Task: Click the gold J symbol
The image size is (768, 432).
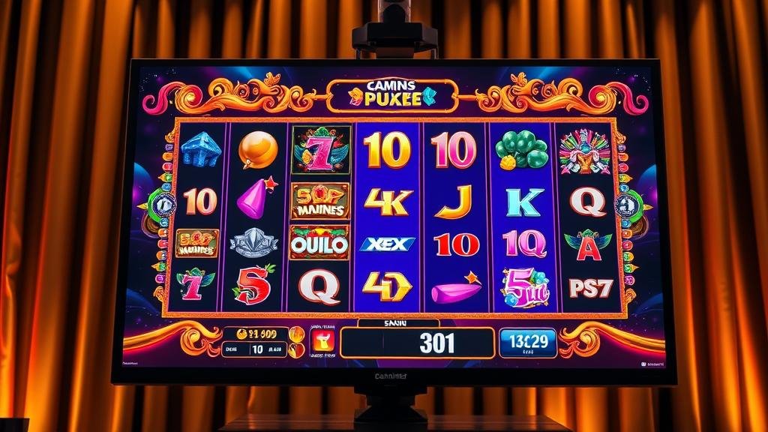Action: (x=454, y=201)
